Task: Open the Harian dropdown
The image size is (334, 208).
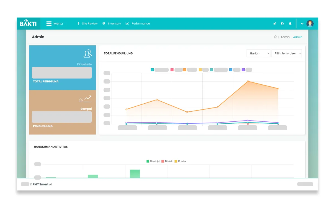Action: (x=258, y=53)
